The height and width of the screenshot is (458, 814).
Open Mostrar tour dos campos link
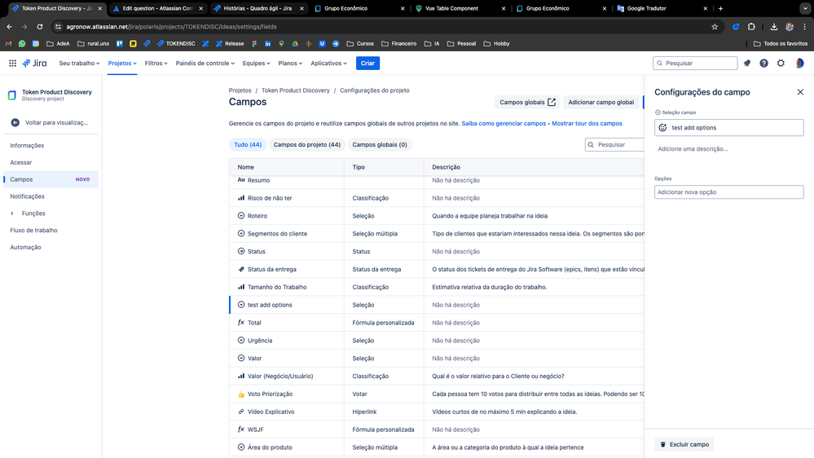[x=587, y=124]
